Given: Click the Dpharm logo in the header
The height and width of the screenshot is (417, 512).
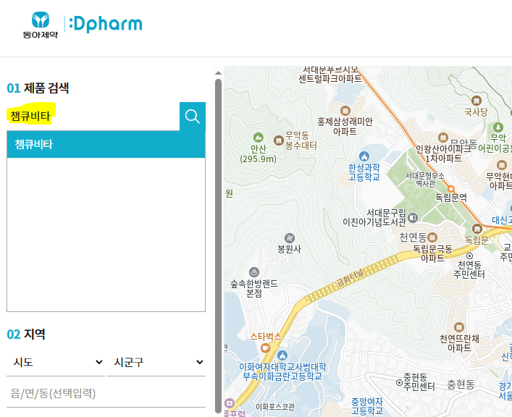Looking at the screenshot, I should point(106,25).
